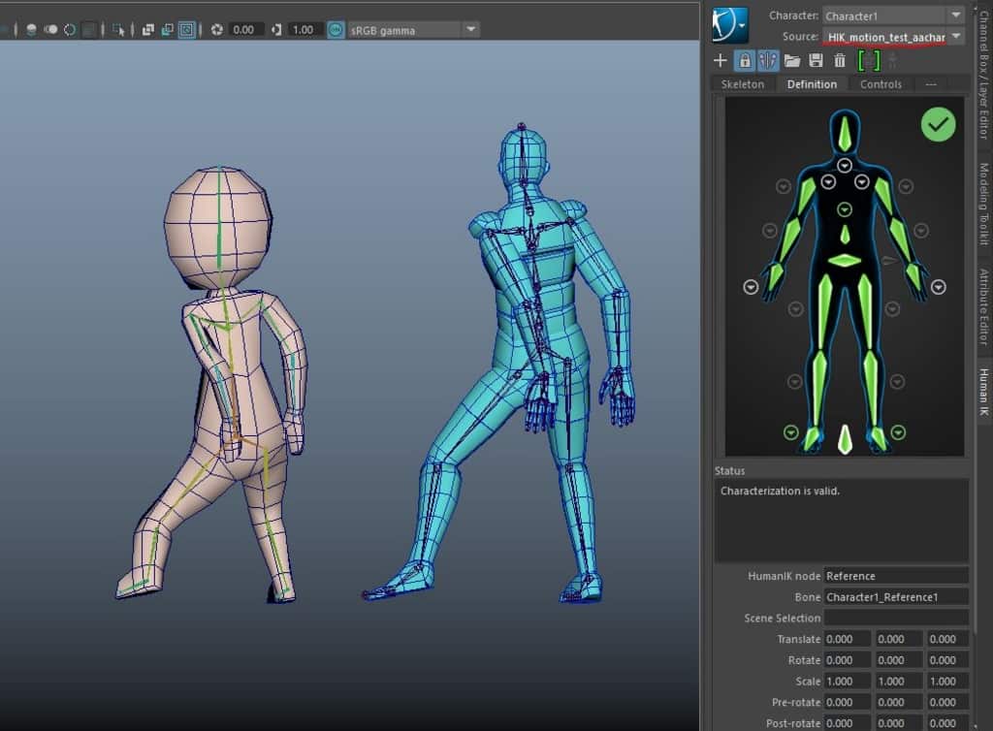
Task: Click the delete trash can icon
Action: pos(840,61)
